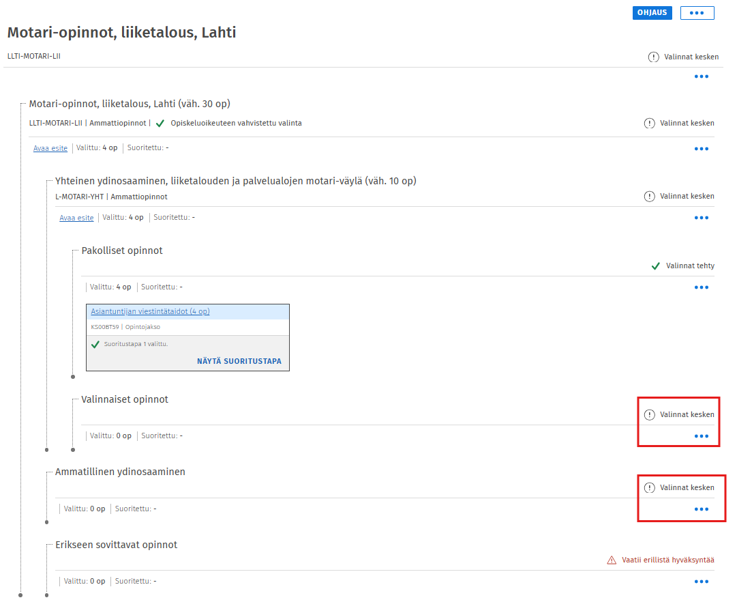This screenshot has width=737, height=600.
Task: Open three-dot menu for Erikseen sovittavat opinnot
Action: click(701, 582)
